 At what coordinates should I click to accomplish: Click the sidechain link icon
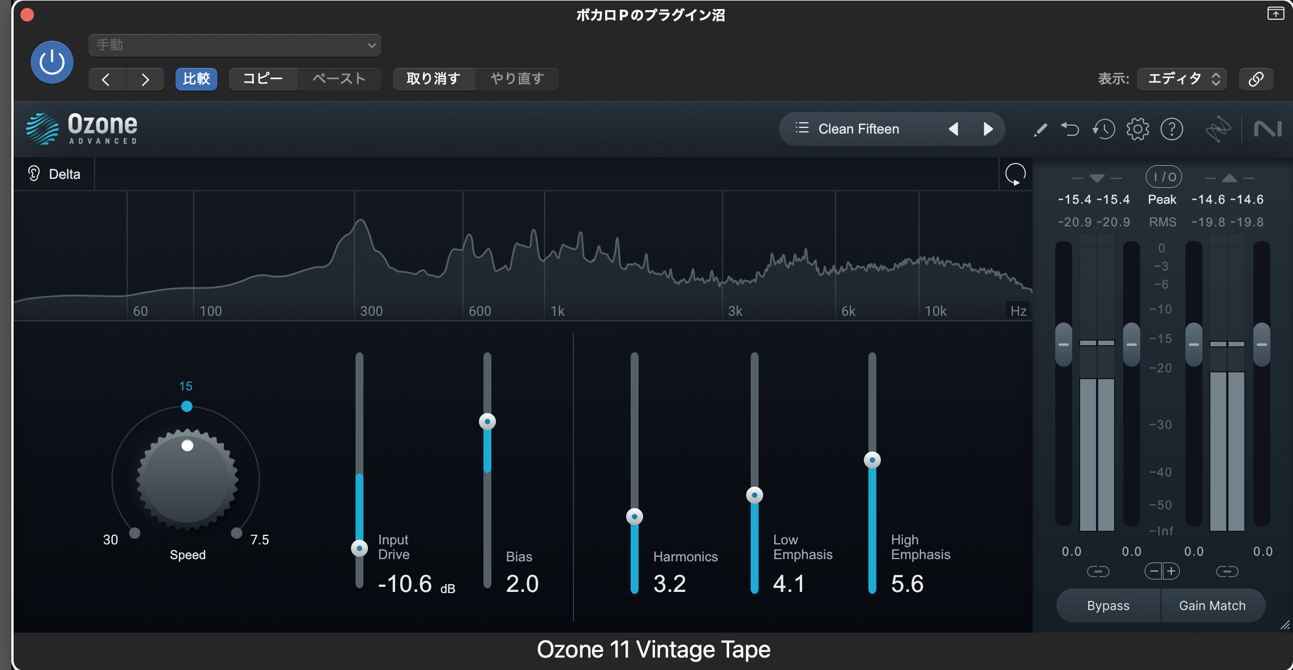point(1256,79)
